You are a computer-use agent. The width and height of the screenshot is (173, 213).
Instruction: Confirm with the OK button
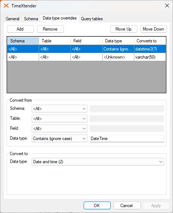point(97,205)
